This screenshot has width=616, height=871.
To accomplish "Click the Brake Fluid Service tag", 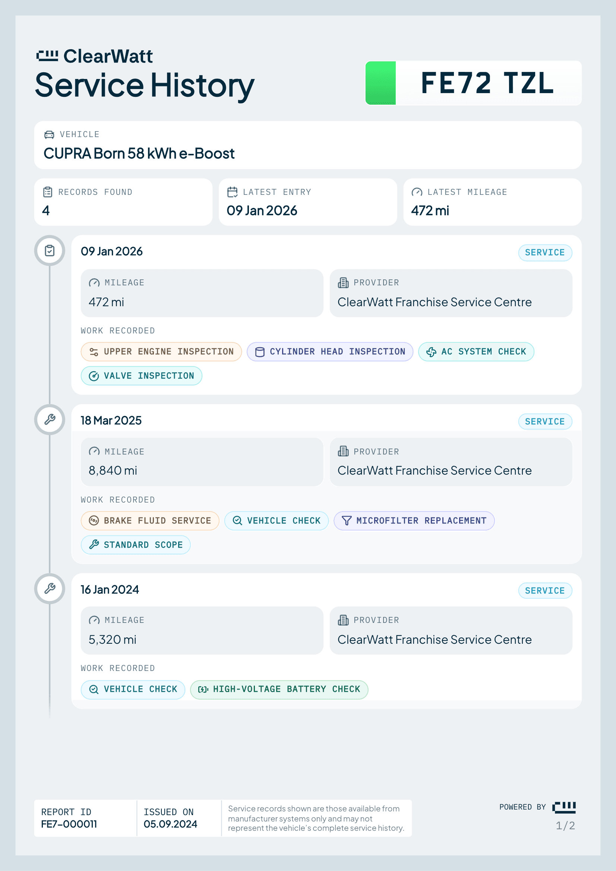I will click(x=150, y=521).
